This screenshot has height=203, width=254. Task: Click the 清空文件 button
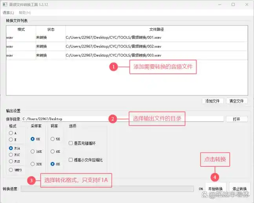click(237, 101)
